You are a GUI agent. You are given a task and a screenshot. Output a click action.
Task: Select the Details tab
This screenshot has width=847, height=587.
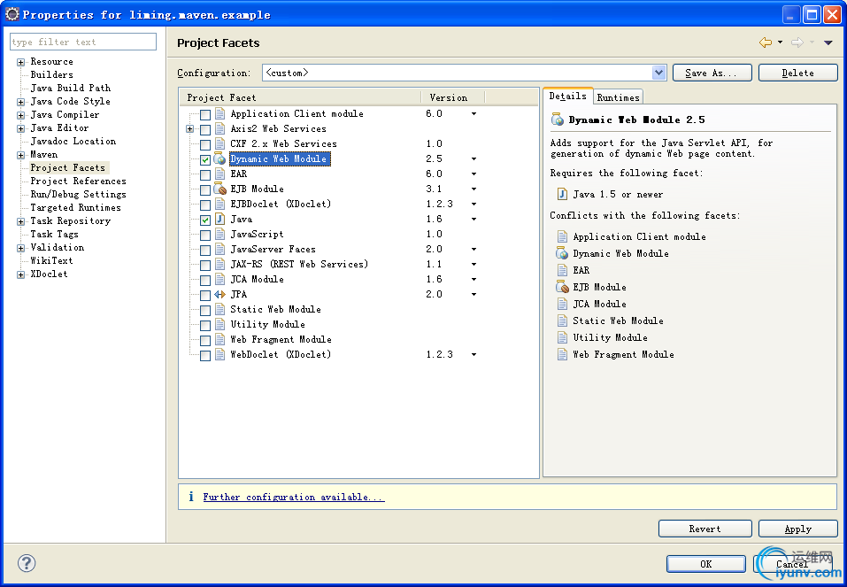coord(567,97)
